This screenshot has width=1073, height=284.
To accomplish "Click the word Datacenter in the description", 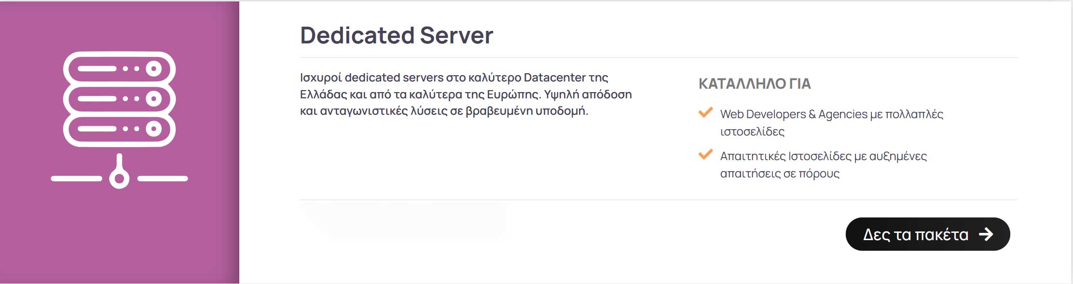I will 554,78.
